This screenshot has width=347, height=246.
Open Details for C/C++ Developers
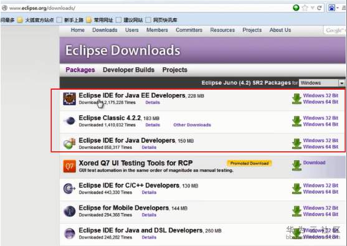149,192
